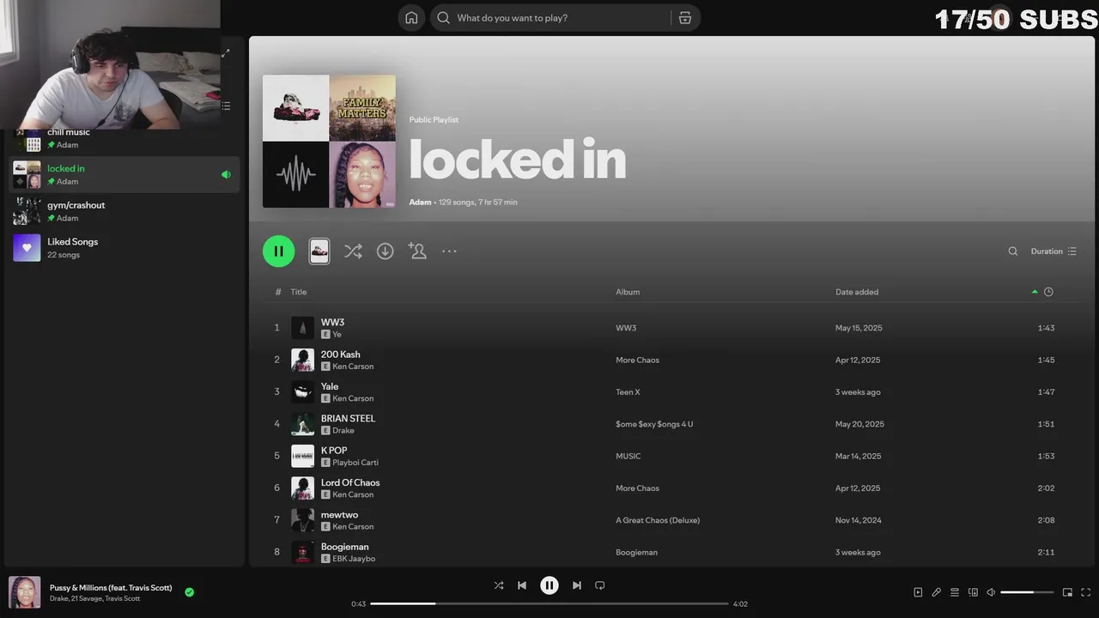Show lyrics with the microphone icon
Screen dimensions: 1099x618
(x=937, y=592)
